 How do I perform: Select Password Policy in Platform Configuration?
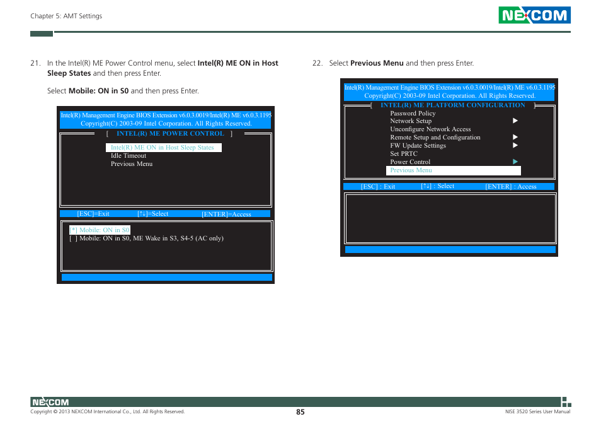(x=413, y=113)
